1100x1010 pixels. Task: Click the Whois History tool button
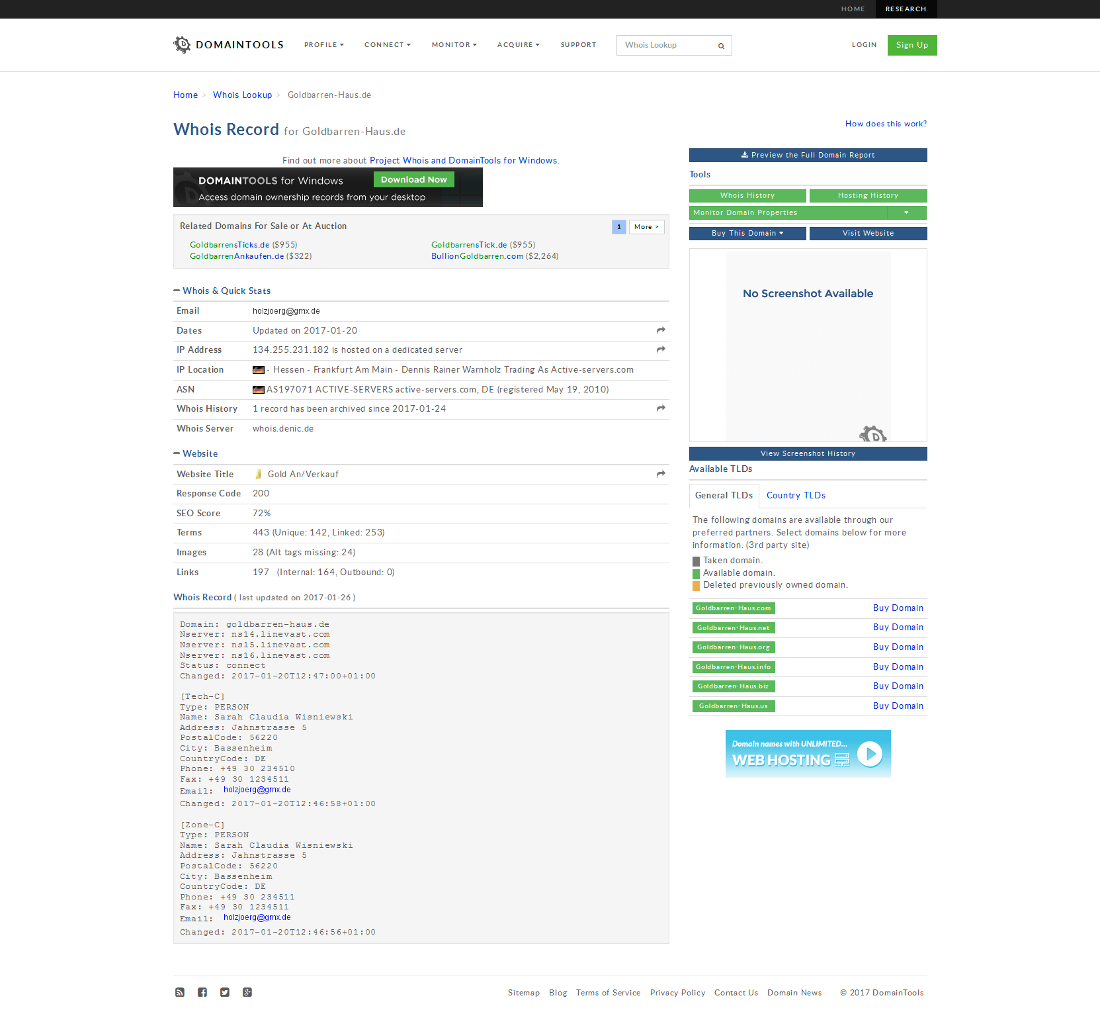747,196
